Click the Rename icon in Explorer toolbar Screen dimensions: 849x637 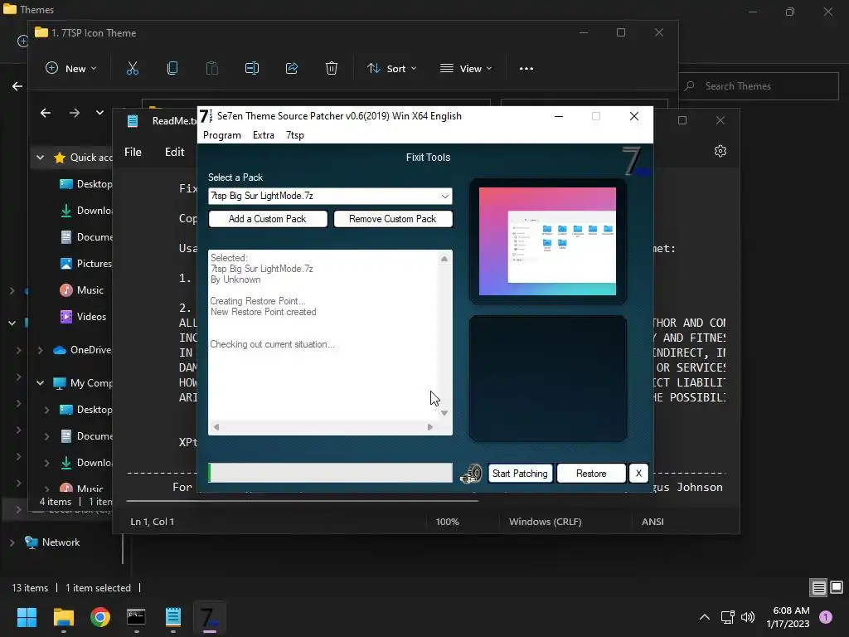click(x=252, y=68)
